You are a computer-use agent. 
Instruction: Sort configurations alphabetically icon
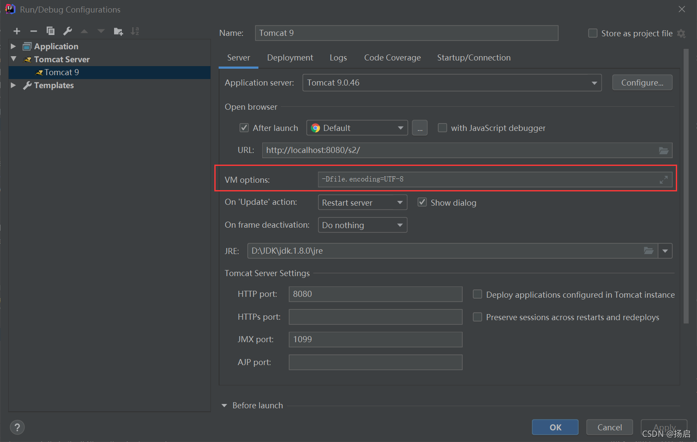(135, 31)
